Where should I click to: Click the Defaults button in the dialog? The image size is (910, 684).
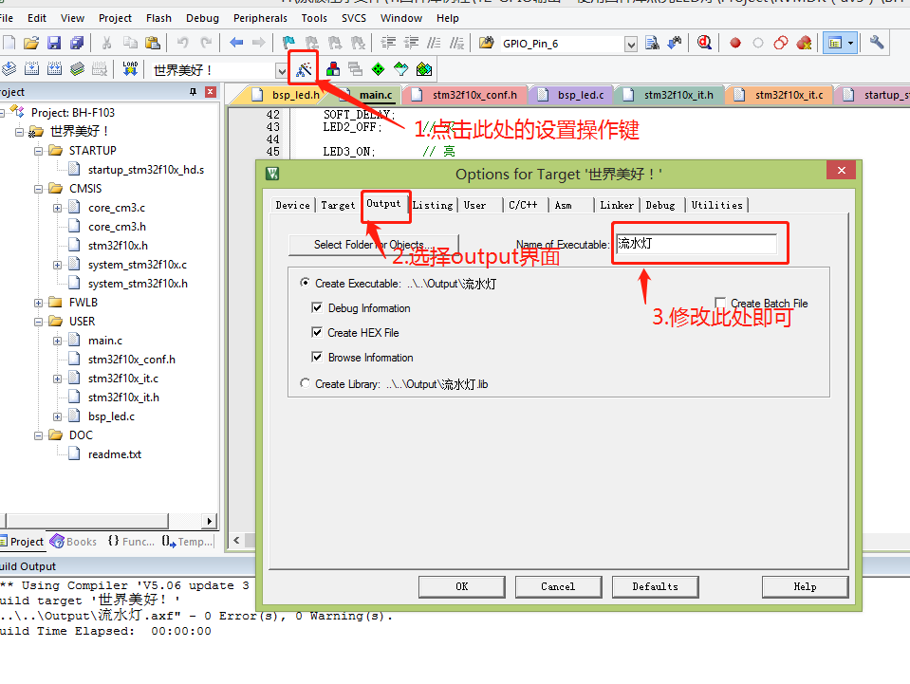tap(655, 586)
